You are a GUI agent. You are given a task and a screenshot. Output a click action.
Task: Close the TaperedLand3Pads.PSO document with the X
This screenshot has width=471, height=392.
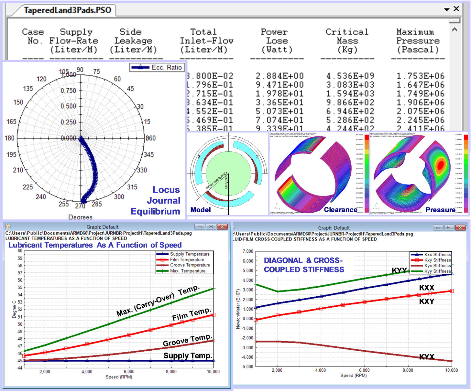456,9
